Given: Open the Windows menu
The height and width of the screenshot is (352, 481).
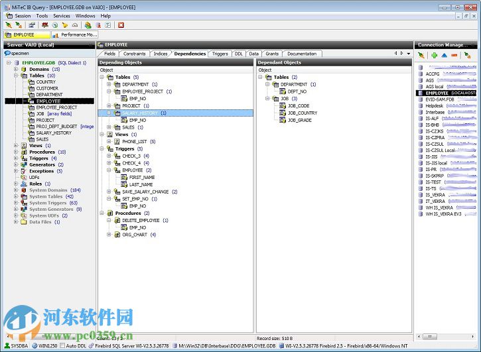Looking at the screenshot, I should 86,16.
